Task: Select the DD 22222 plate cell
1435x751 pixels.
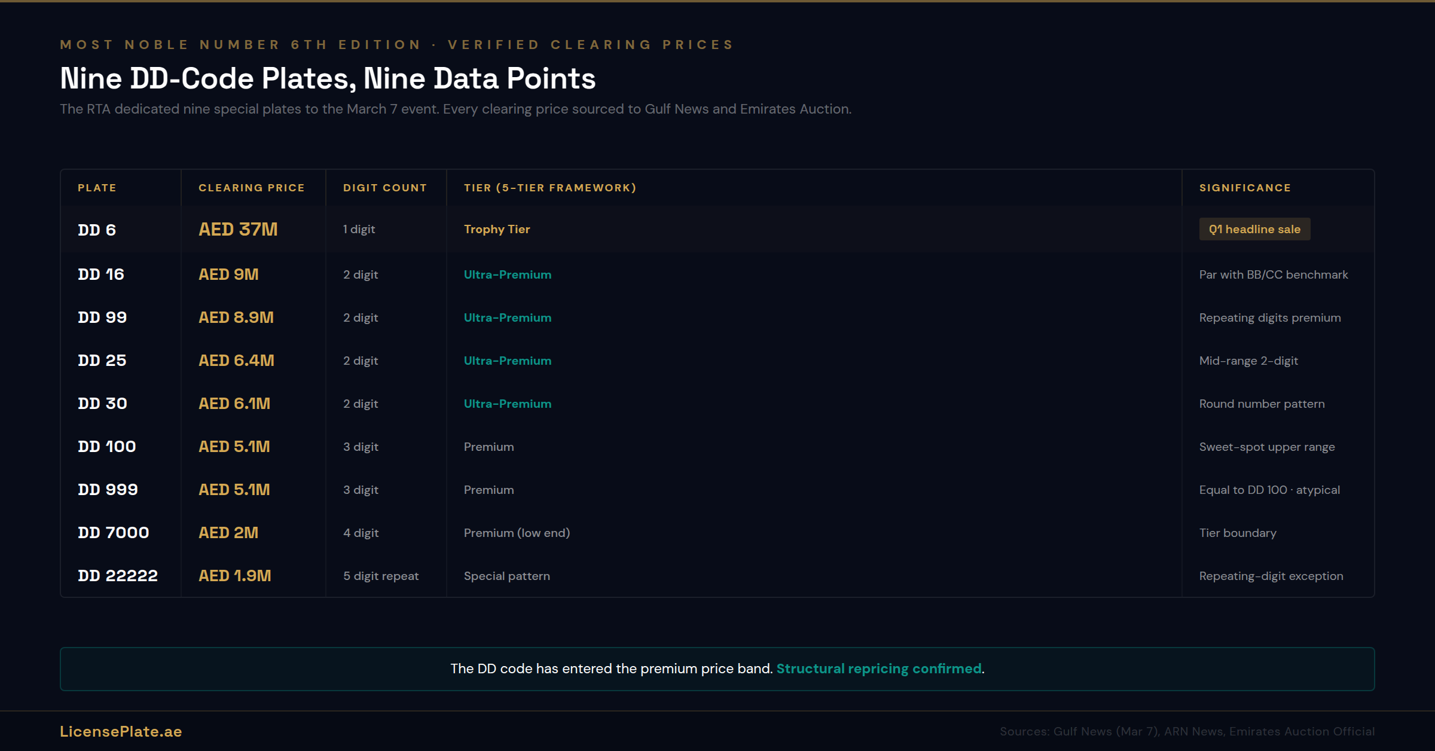Action: [x=118, y=576]
